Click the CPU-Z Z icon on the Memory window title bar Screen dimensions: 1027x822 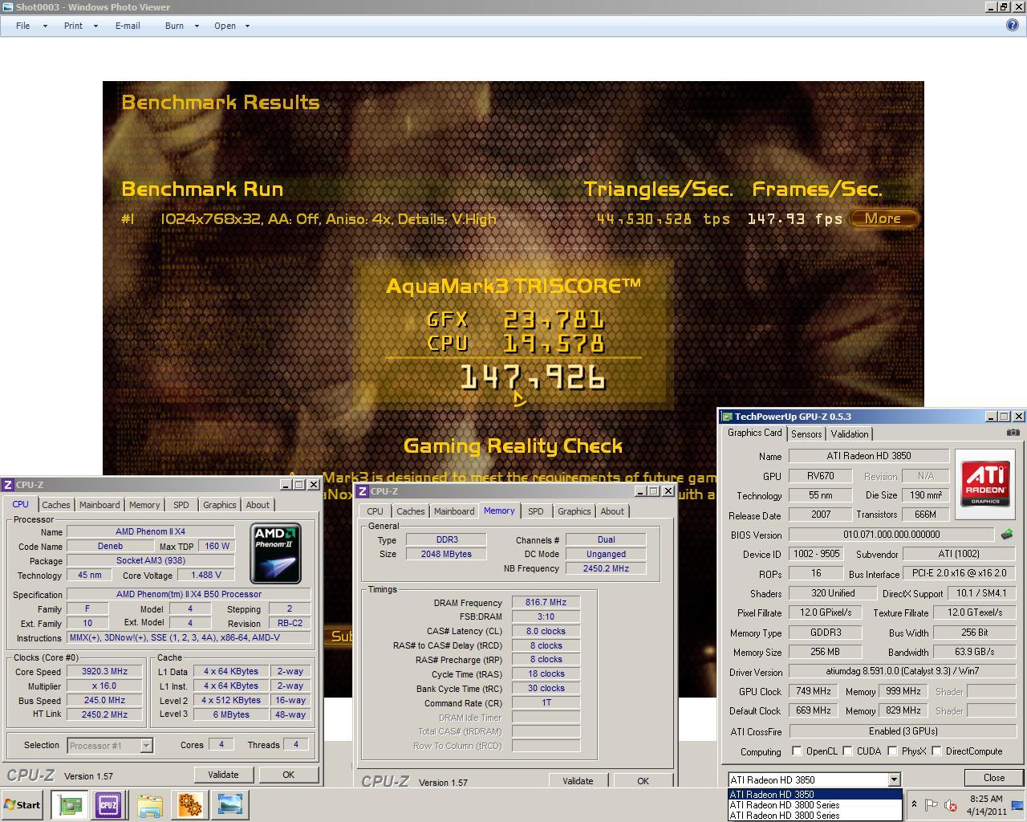[363, 491]
